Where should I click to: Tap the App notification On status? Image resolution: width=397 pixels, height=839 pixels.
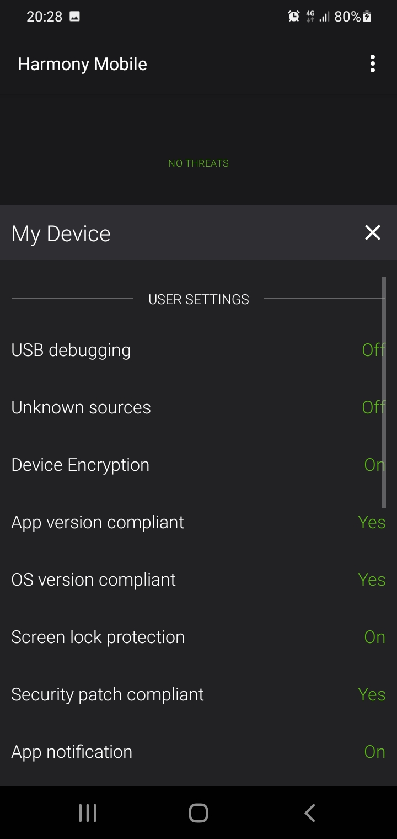pyautogui.click(x=374, y=752)
